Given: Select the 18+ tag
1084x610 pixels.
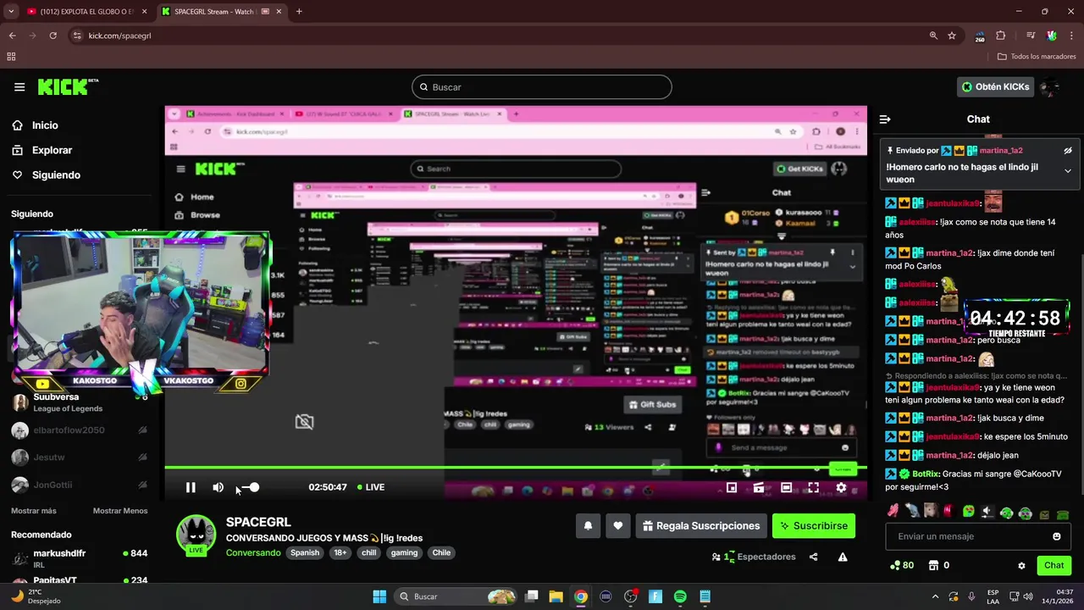Looking at the screenshot, I should click(340, 552).
